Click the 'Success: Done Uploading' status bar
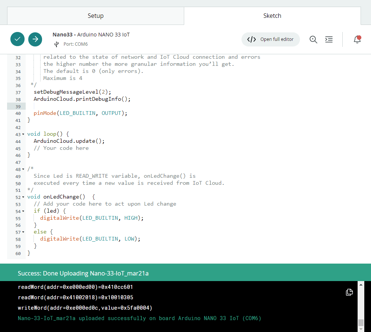 tap(185, 273)
